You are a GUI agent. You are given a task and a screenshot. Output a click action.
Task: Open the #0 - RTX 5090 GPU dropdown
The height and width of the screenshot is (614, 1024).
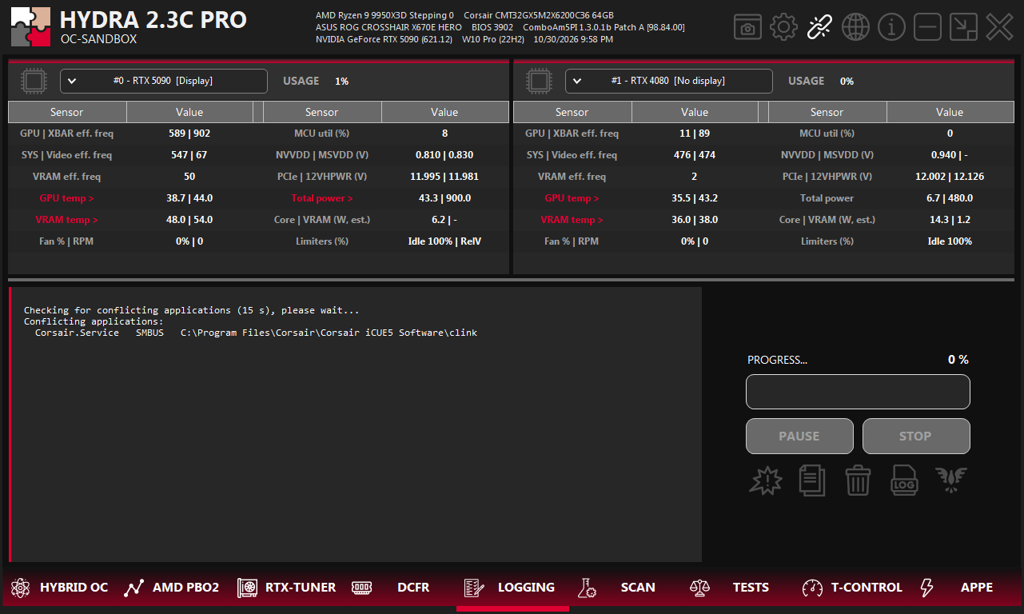coord(164,81)
